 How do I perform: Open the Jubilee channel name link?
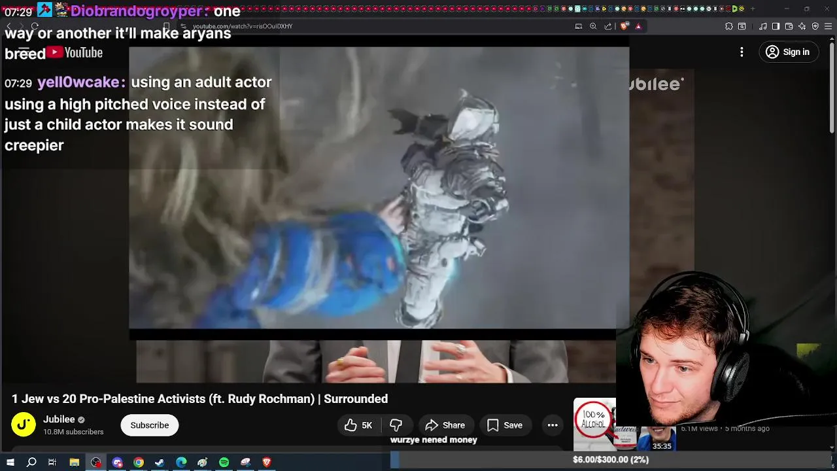tap(59, 419)
